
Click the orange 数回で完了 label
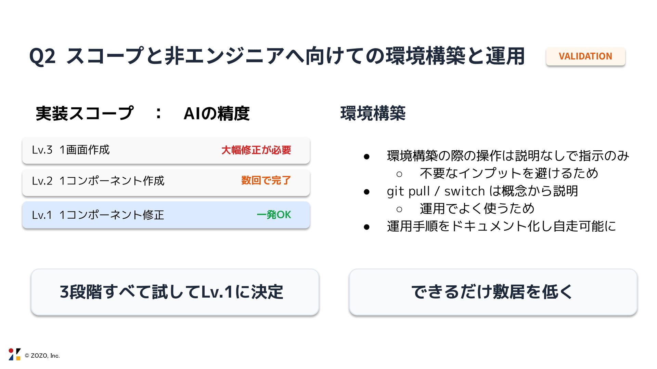coord(266,181)
